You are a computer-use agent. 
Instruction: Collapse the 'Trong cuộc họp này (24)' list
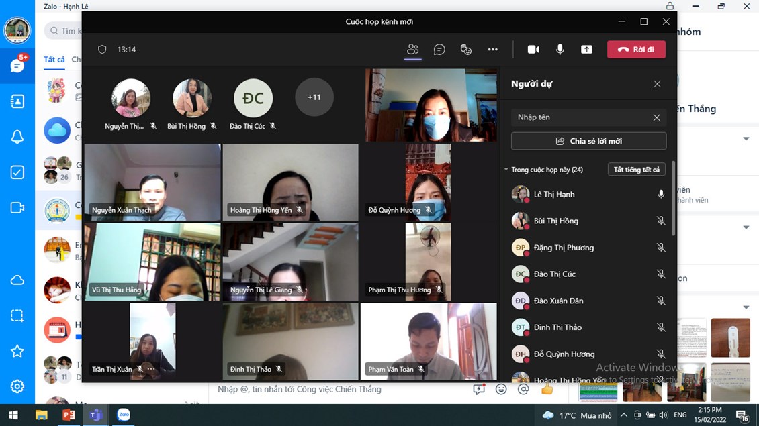(506, 170)
